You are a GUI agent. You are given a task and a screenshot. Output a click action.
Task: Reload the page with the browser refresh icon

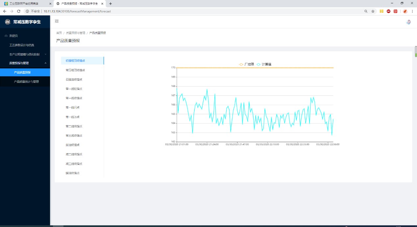coord(19,11)
